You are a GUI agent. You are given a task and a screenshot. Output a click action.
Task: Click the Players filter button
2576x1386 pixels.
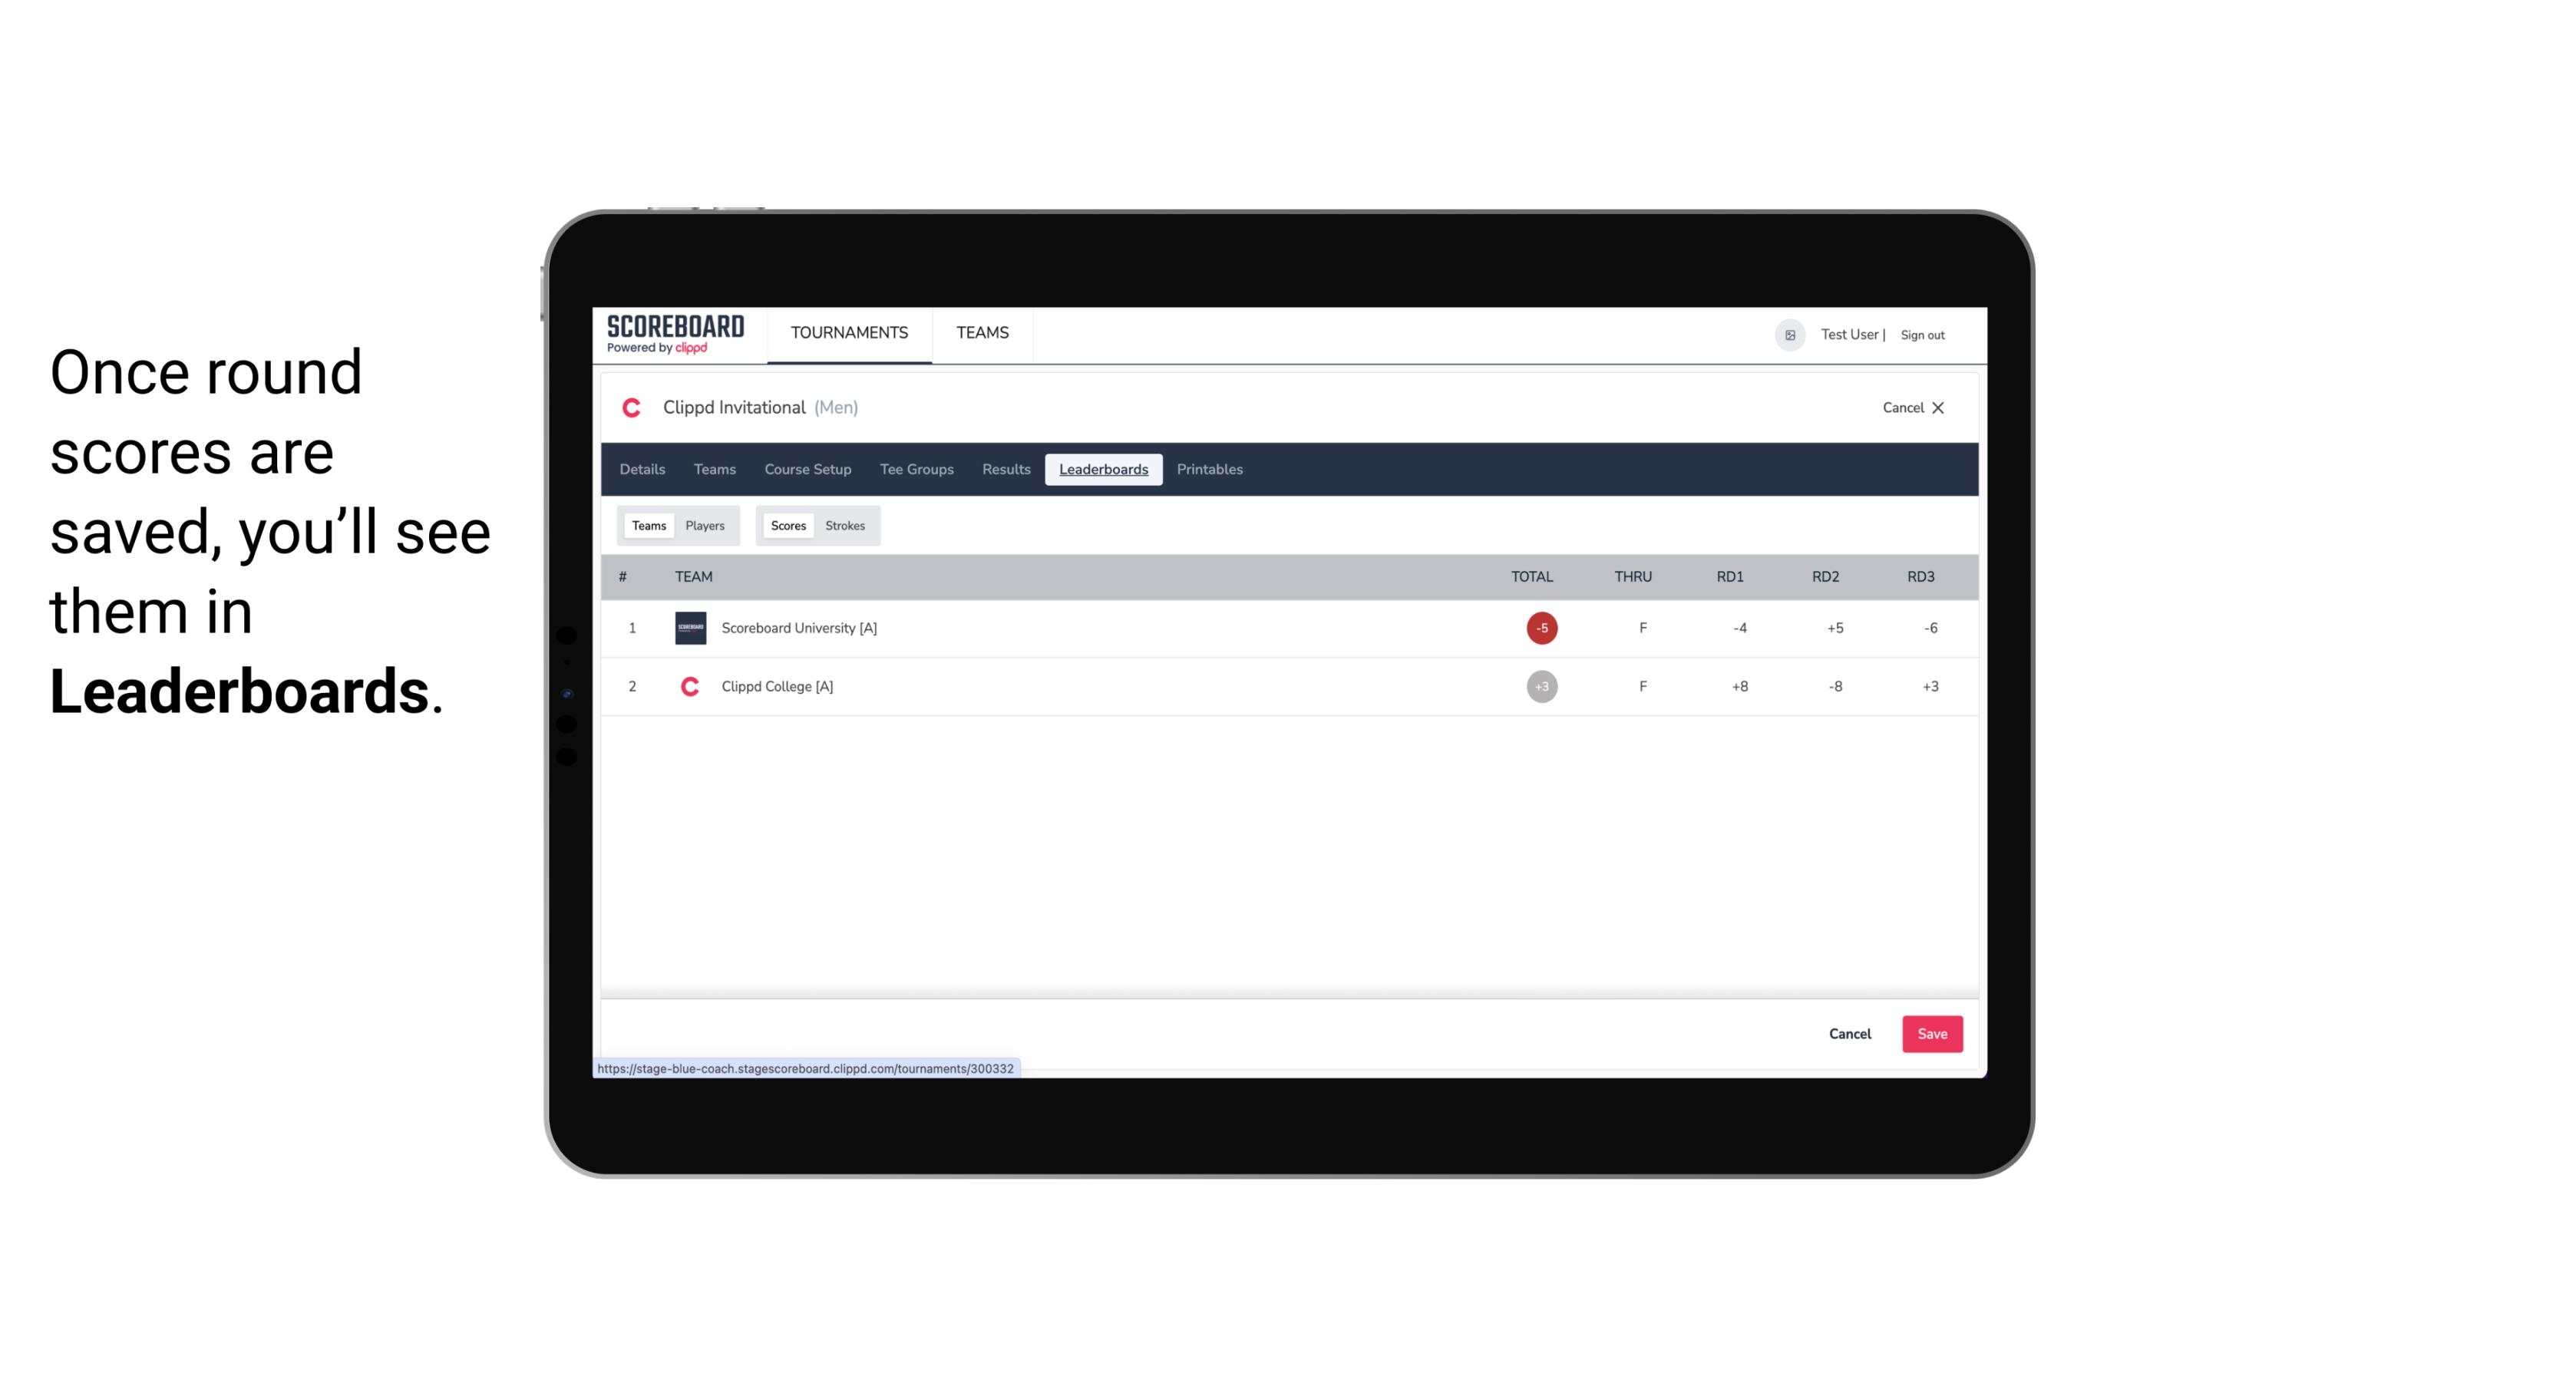tap(705, 524)
